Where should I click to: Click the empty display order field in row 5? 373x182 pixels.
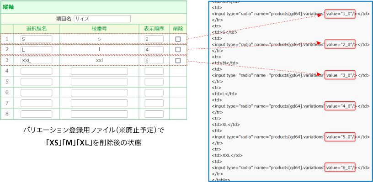tap(154, 82)
